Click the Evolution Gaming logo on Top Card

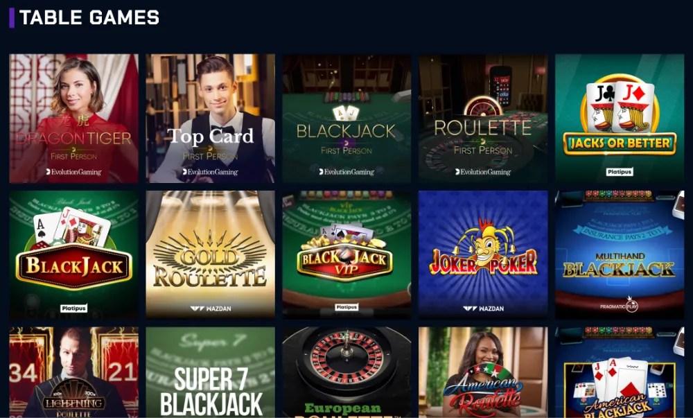pyautogui.click(x=211, y=172)
